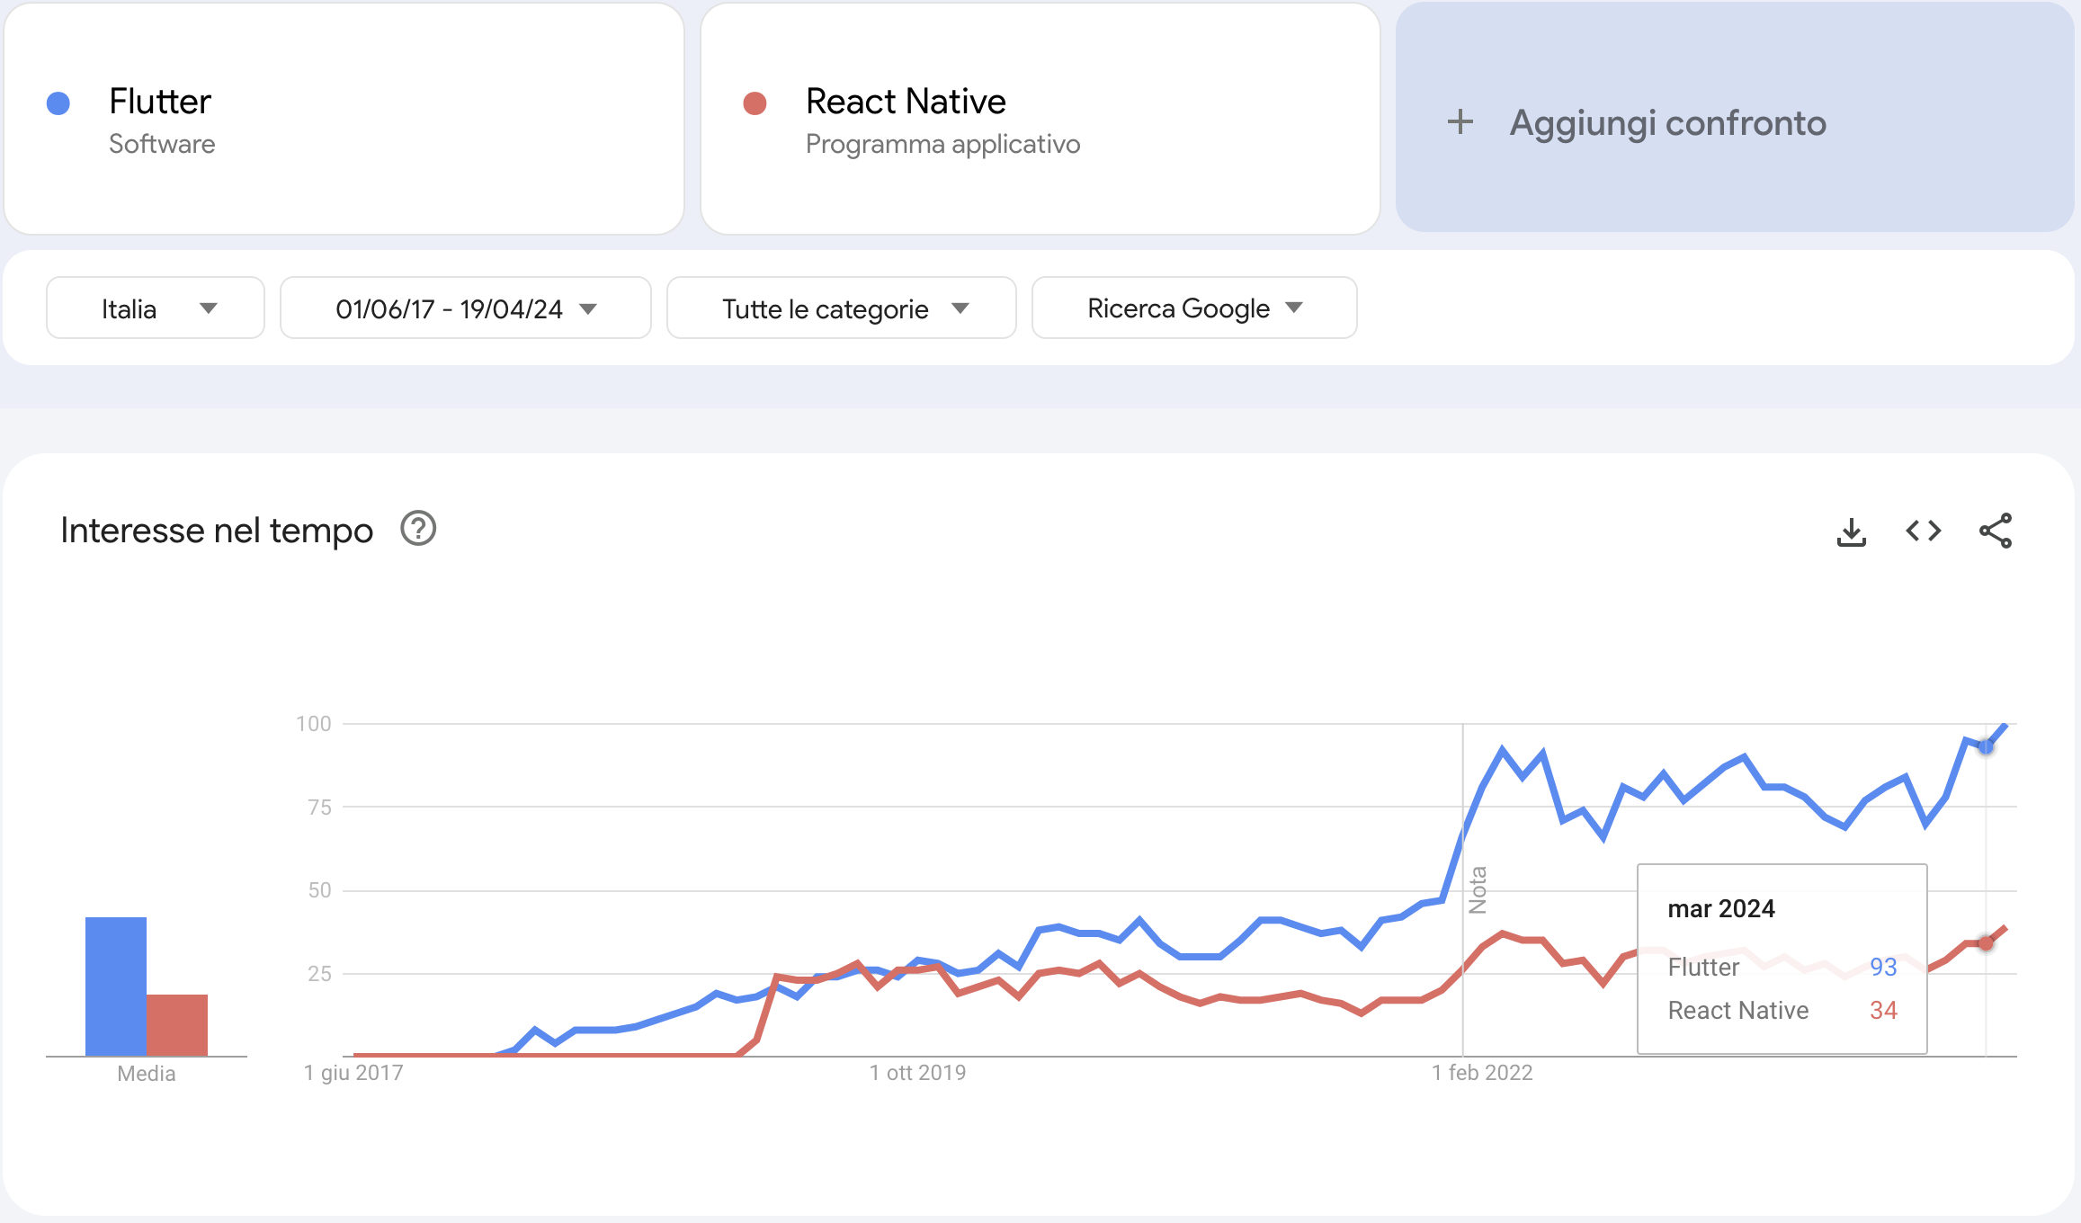Open the help icon next to Interesse nel tempo
2081x1223 pixels.
[x=418, y=530]
